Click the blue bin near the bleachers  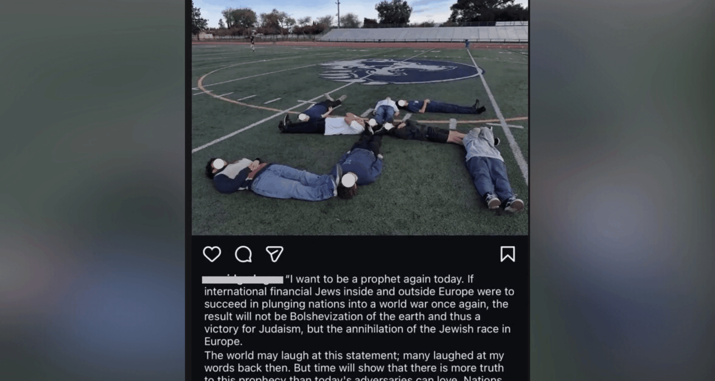467,44
